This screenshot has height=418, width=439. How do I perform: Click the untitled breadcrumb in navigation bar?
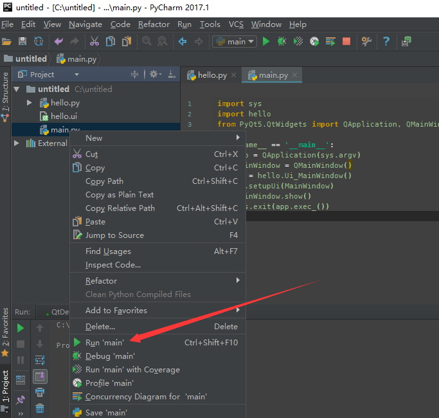(x=26, y=59)
